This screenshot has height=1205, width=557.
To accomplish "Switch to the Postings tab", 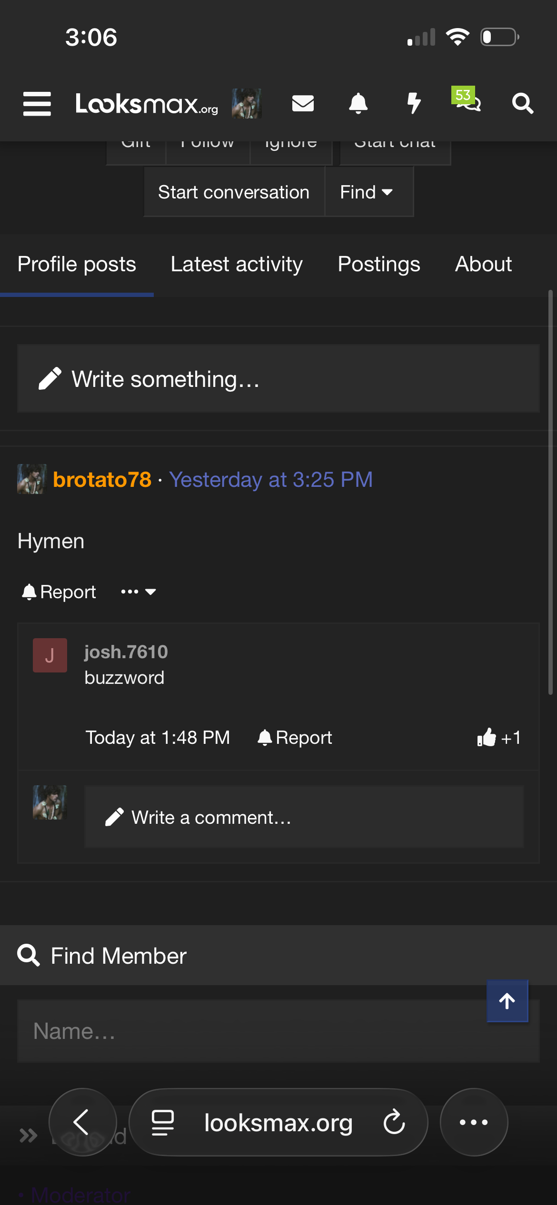I will click(379, 264).
